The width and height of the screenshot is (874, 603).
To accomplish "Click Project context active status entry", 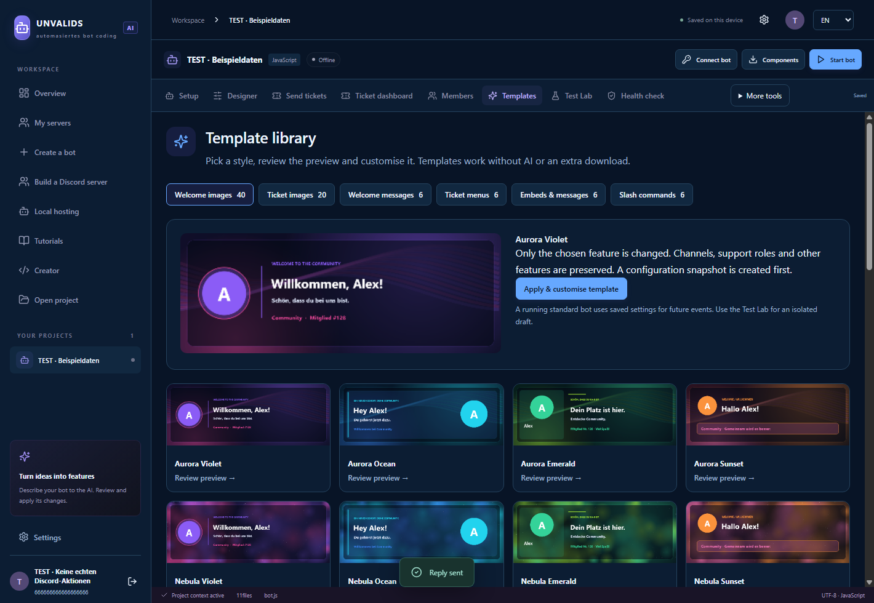I will [x=193, y=596].
